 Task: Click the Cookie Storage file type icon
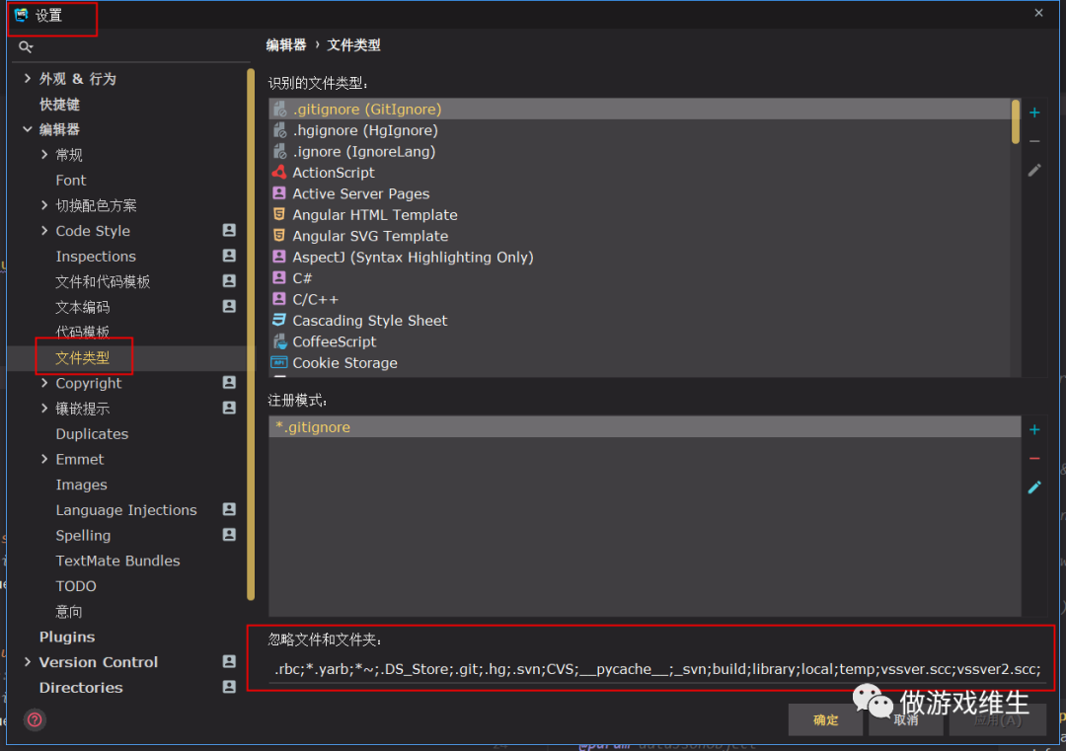278,362
